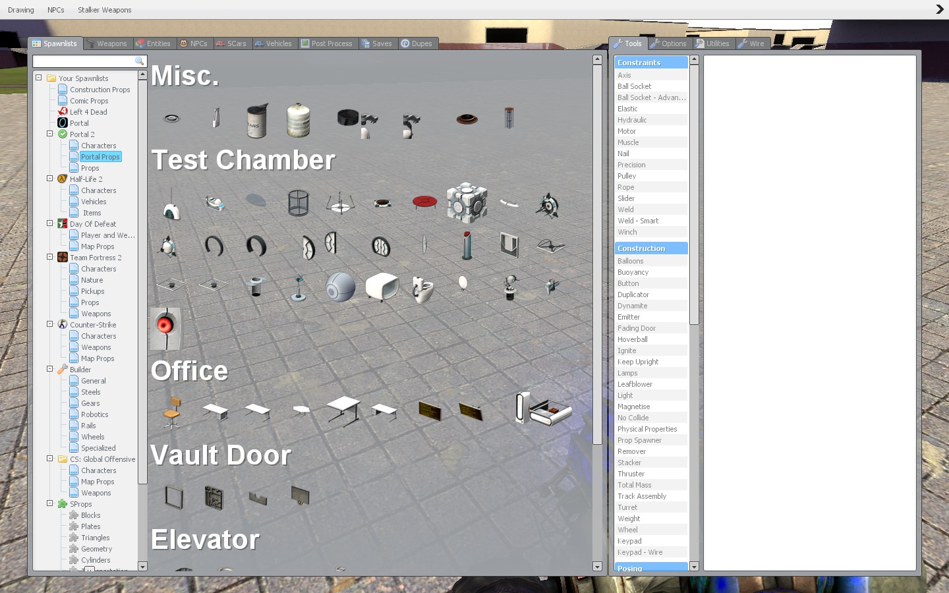The height and width of the screenshot is (593, 949).
Task: Collapse the SProps tree node
Action: coord(50,503)
